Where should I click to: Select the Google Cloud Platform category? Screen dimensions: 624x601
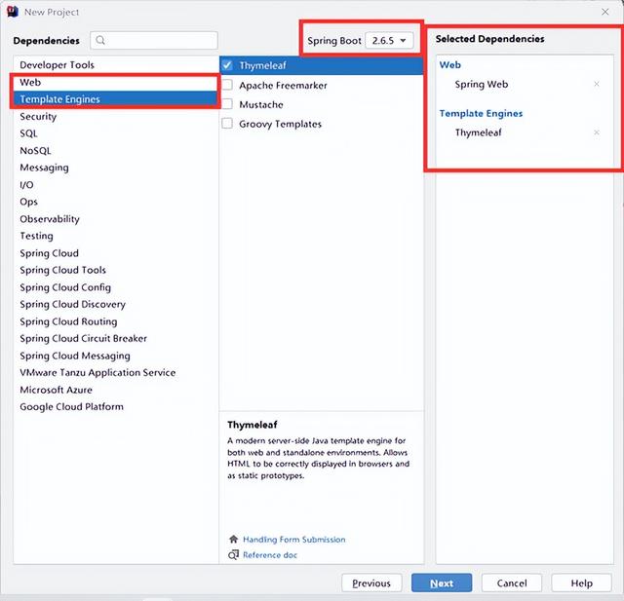tap(115, 407)
